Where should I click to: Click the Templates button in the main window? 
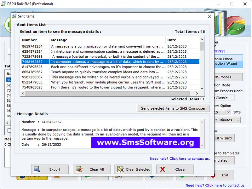click(x=224, y=160)
